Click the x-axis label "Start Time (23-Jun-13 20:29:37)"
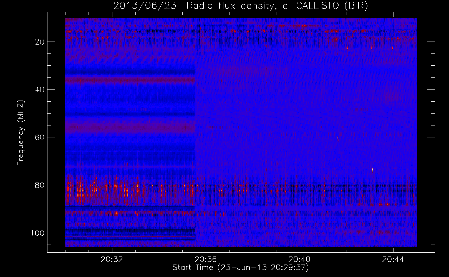449x277 pixels. 241,268
